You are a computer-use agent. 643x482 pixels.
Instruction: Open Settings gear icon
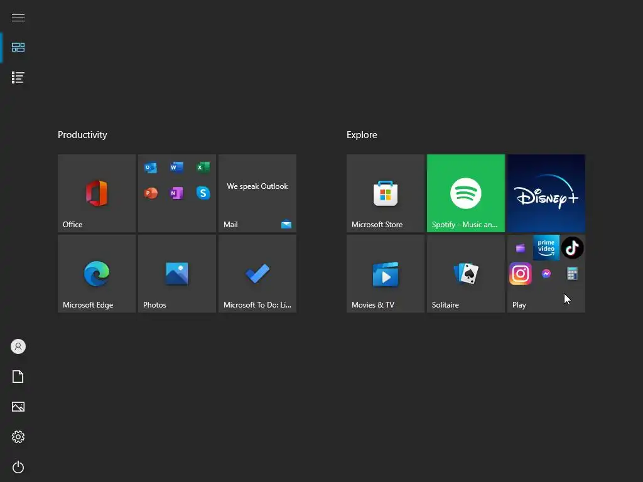tap(18, 437)
